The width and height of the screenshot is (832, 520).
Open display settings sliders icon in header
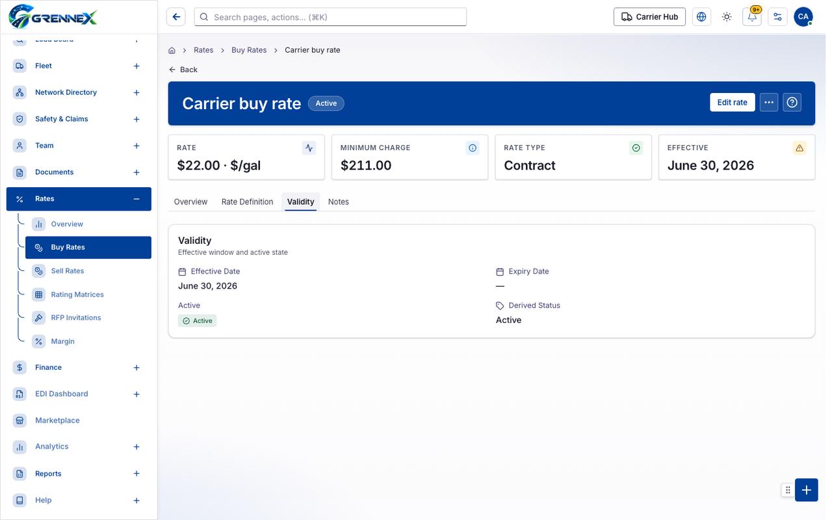point(777,17)
